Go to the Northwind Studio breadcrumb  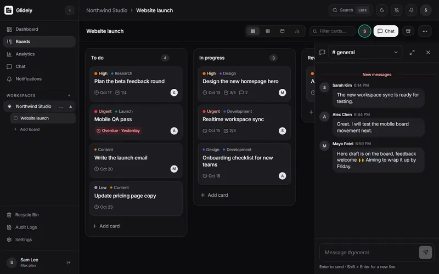pyautogui.click(x=106, y=10)
